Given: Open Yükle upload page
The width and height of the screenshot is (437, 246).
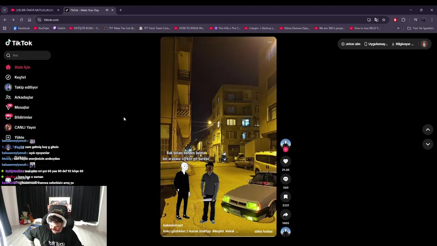Looking at the screenshot, I should click(19, 137).
